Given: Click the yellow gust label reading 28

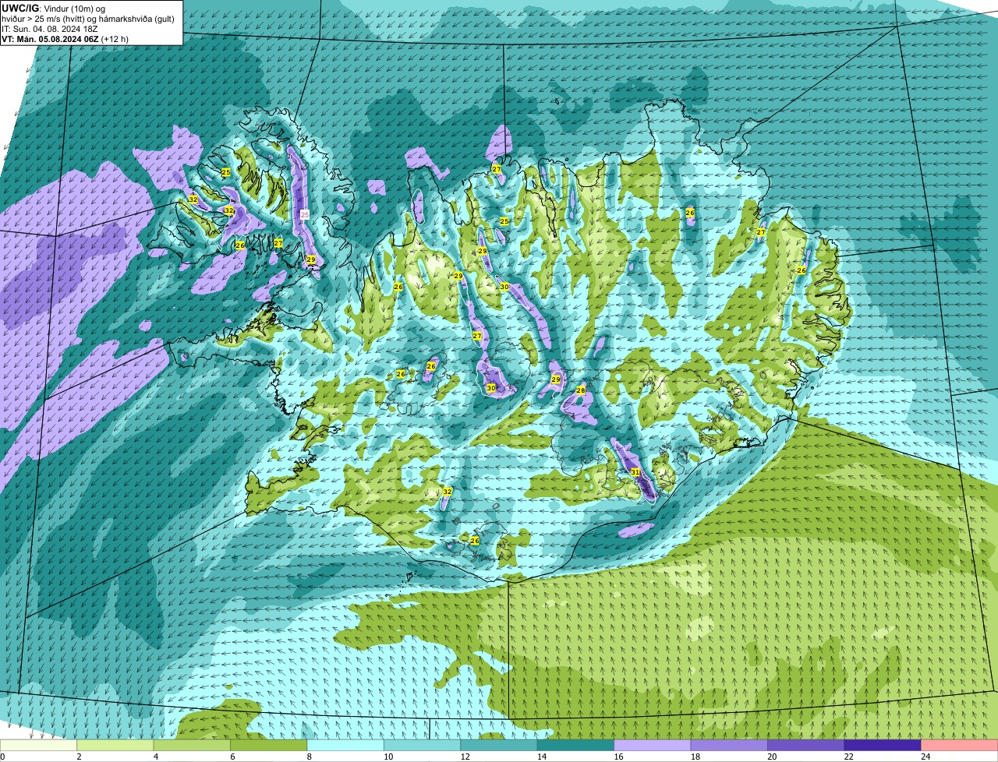Looking at the screenshot, I should pyautogui.click(x=581, y=390).
